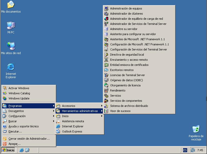
Task: Open Ayuda y soporte técnico
Action: [29, 126]
